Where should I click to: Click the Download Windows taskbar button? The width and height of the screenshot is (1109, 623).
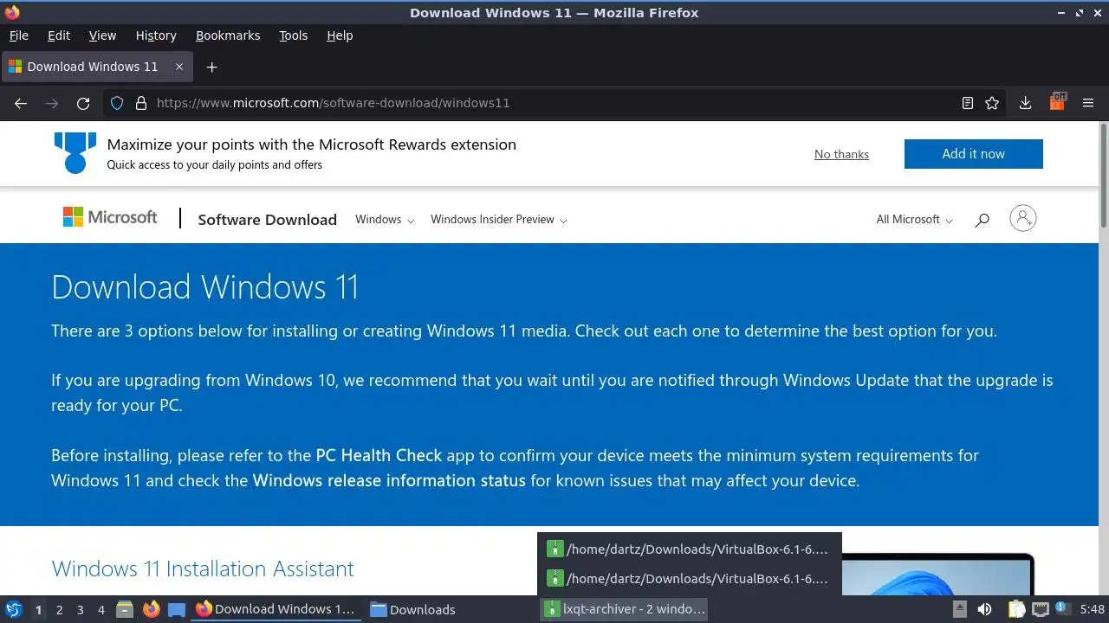tap(276, 609)
